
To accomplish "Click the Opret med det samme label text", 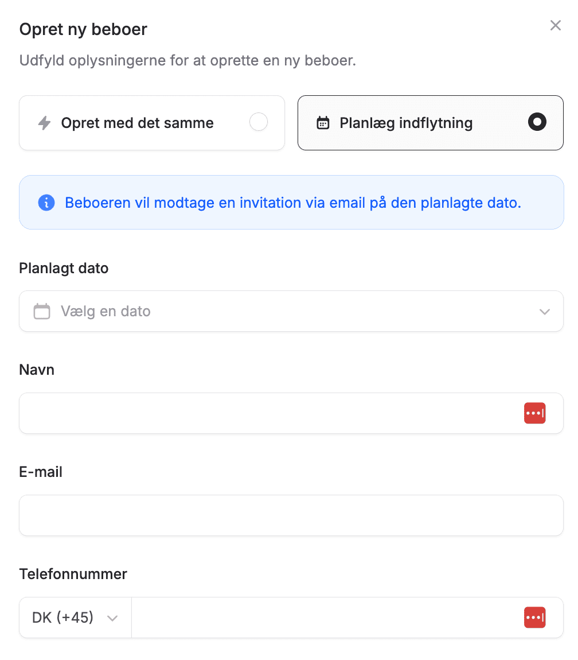I will [x=137, y=123].
